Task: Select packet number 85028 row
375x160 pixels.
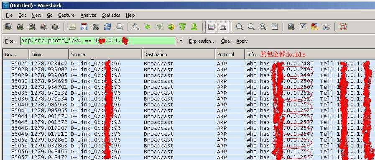Action: 189,70
